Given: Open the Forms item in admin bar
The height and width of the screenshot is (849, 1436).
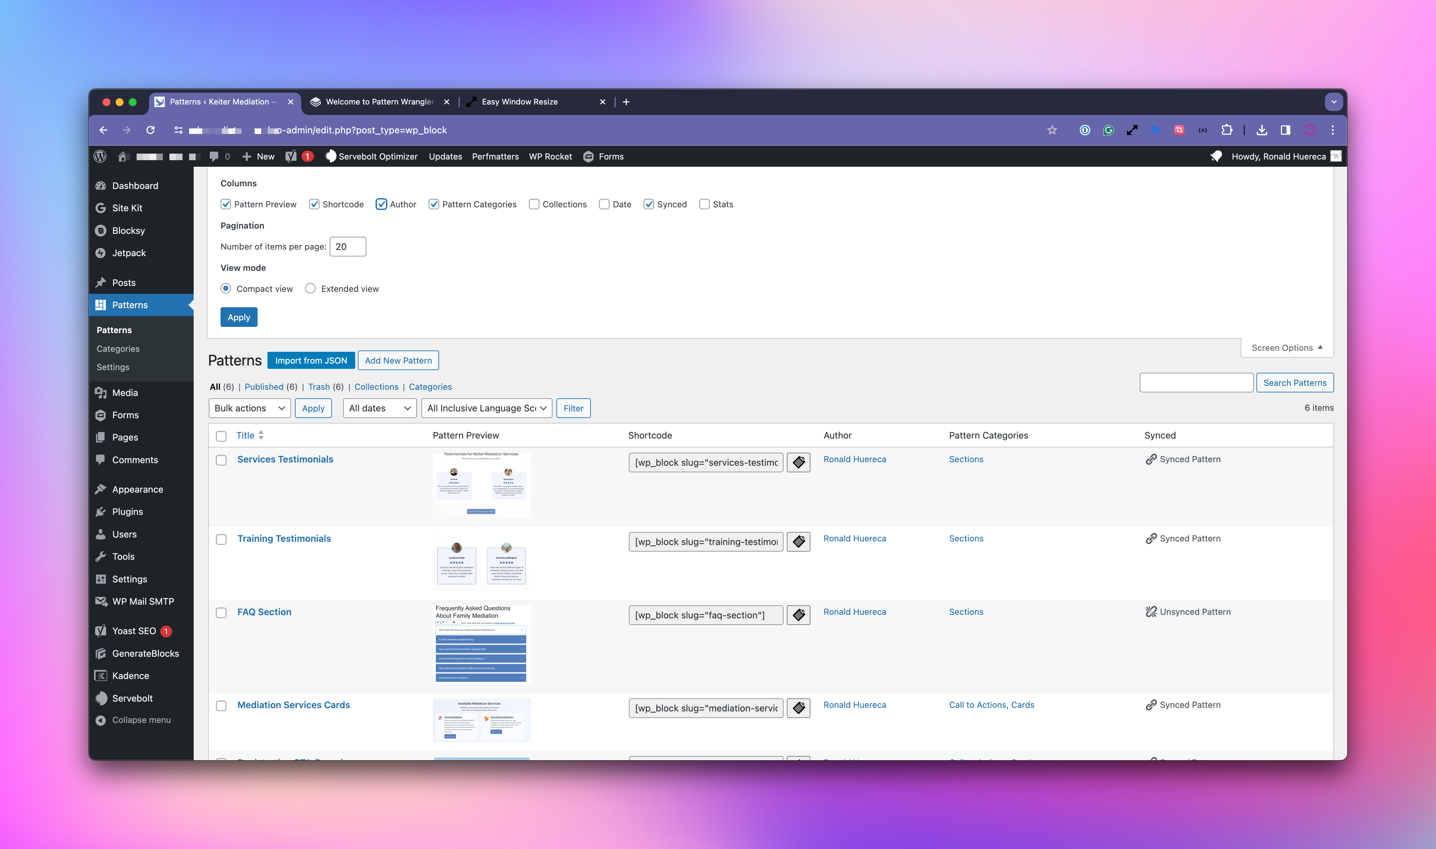Looking at the screenshot, I should point(603,156).
